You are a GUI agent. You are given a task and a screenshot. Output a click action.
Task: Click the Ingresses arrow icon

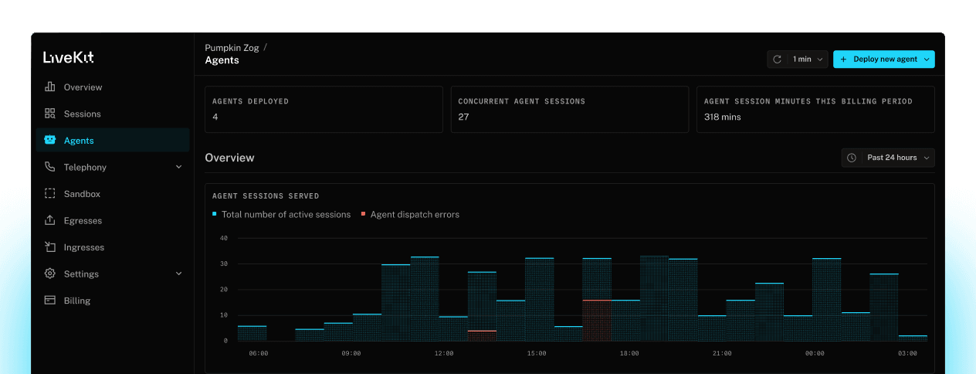[x=50, y=247]
